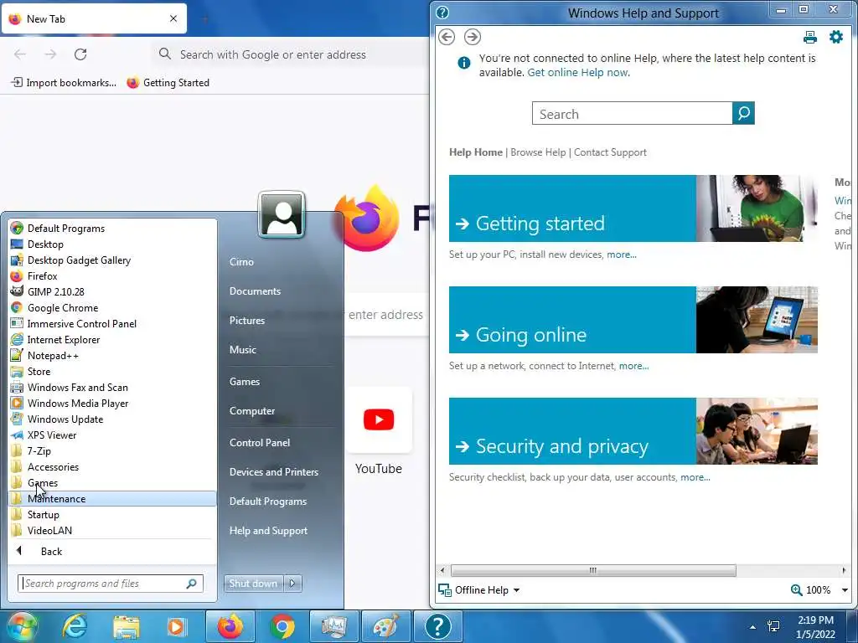Open Control Panel from Start menu

260,443
